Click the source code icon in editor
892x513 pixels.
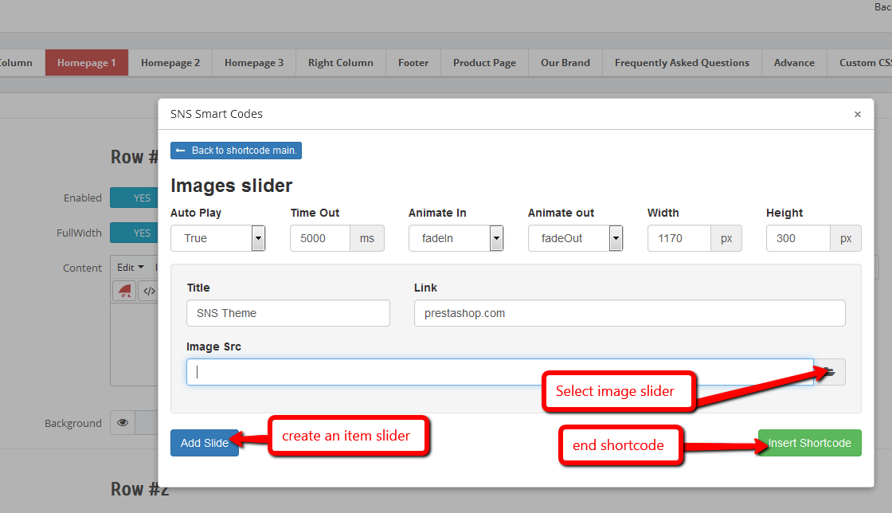coord(148,291)
